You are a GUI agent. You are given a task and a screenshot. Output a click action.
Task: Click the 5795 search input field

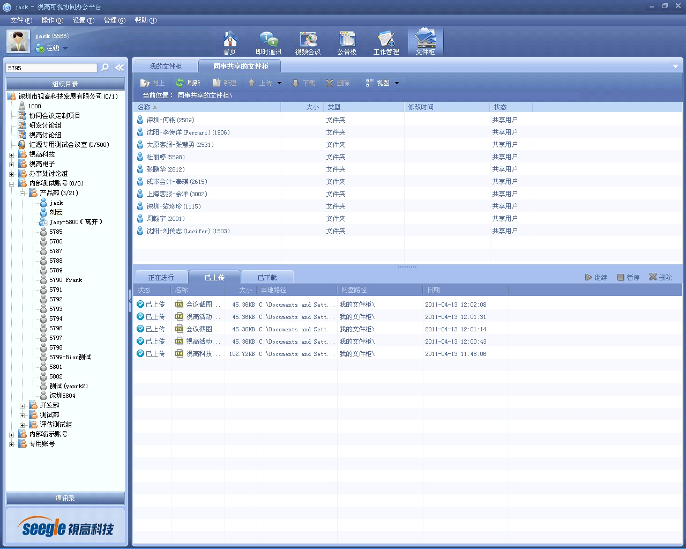tap(51, 68)
